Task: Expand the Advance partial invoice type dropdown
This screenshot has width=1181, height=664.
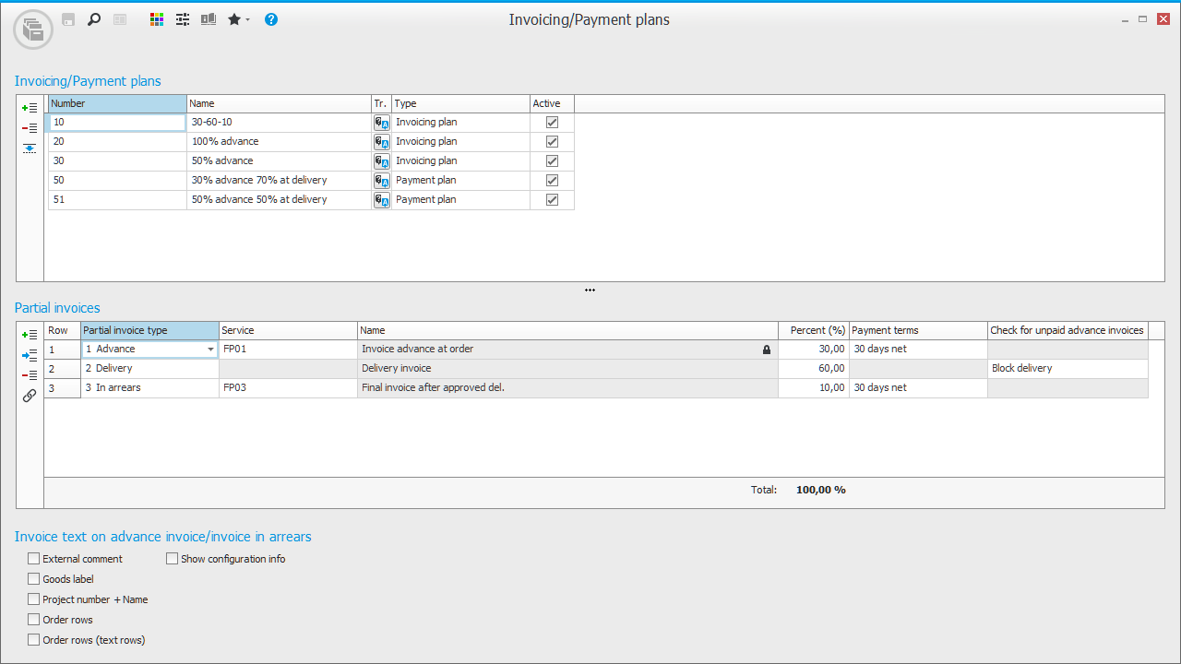Action: click(x=211, y=350)
